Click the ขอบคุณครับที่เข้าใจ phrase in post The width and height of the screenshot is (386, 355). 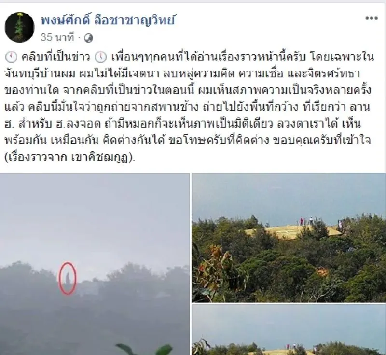pyautogui.click(x=322, y=141)
